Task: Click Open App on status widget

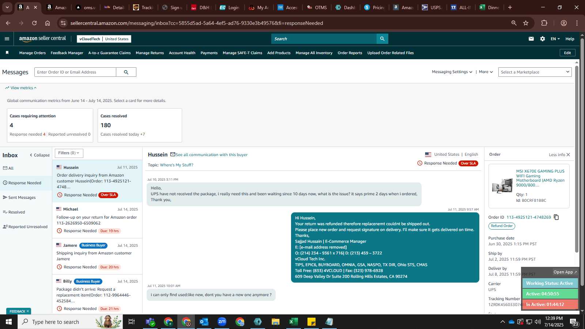Action: (x=565, y=272)
